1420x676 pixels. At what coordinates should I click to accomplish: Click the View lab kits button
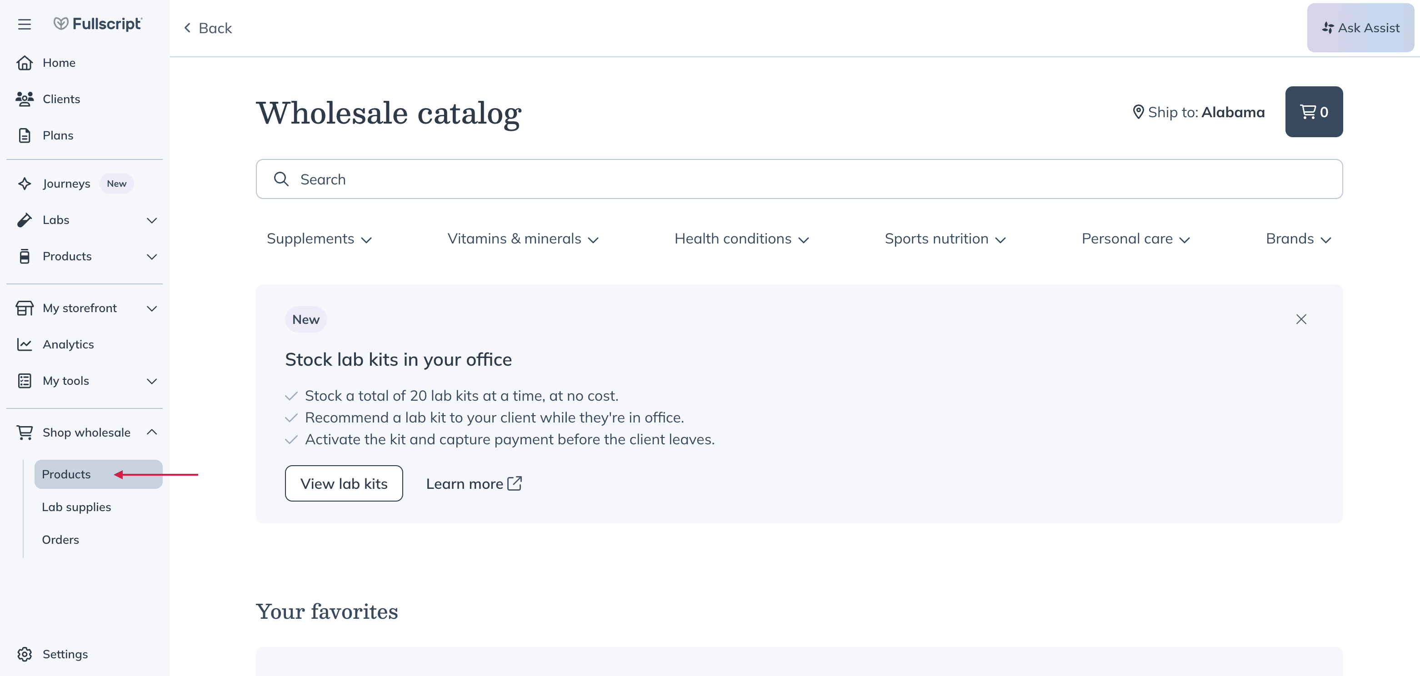[x=344, y=484]
